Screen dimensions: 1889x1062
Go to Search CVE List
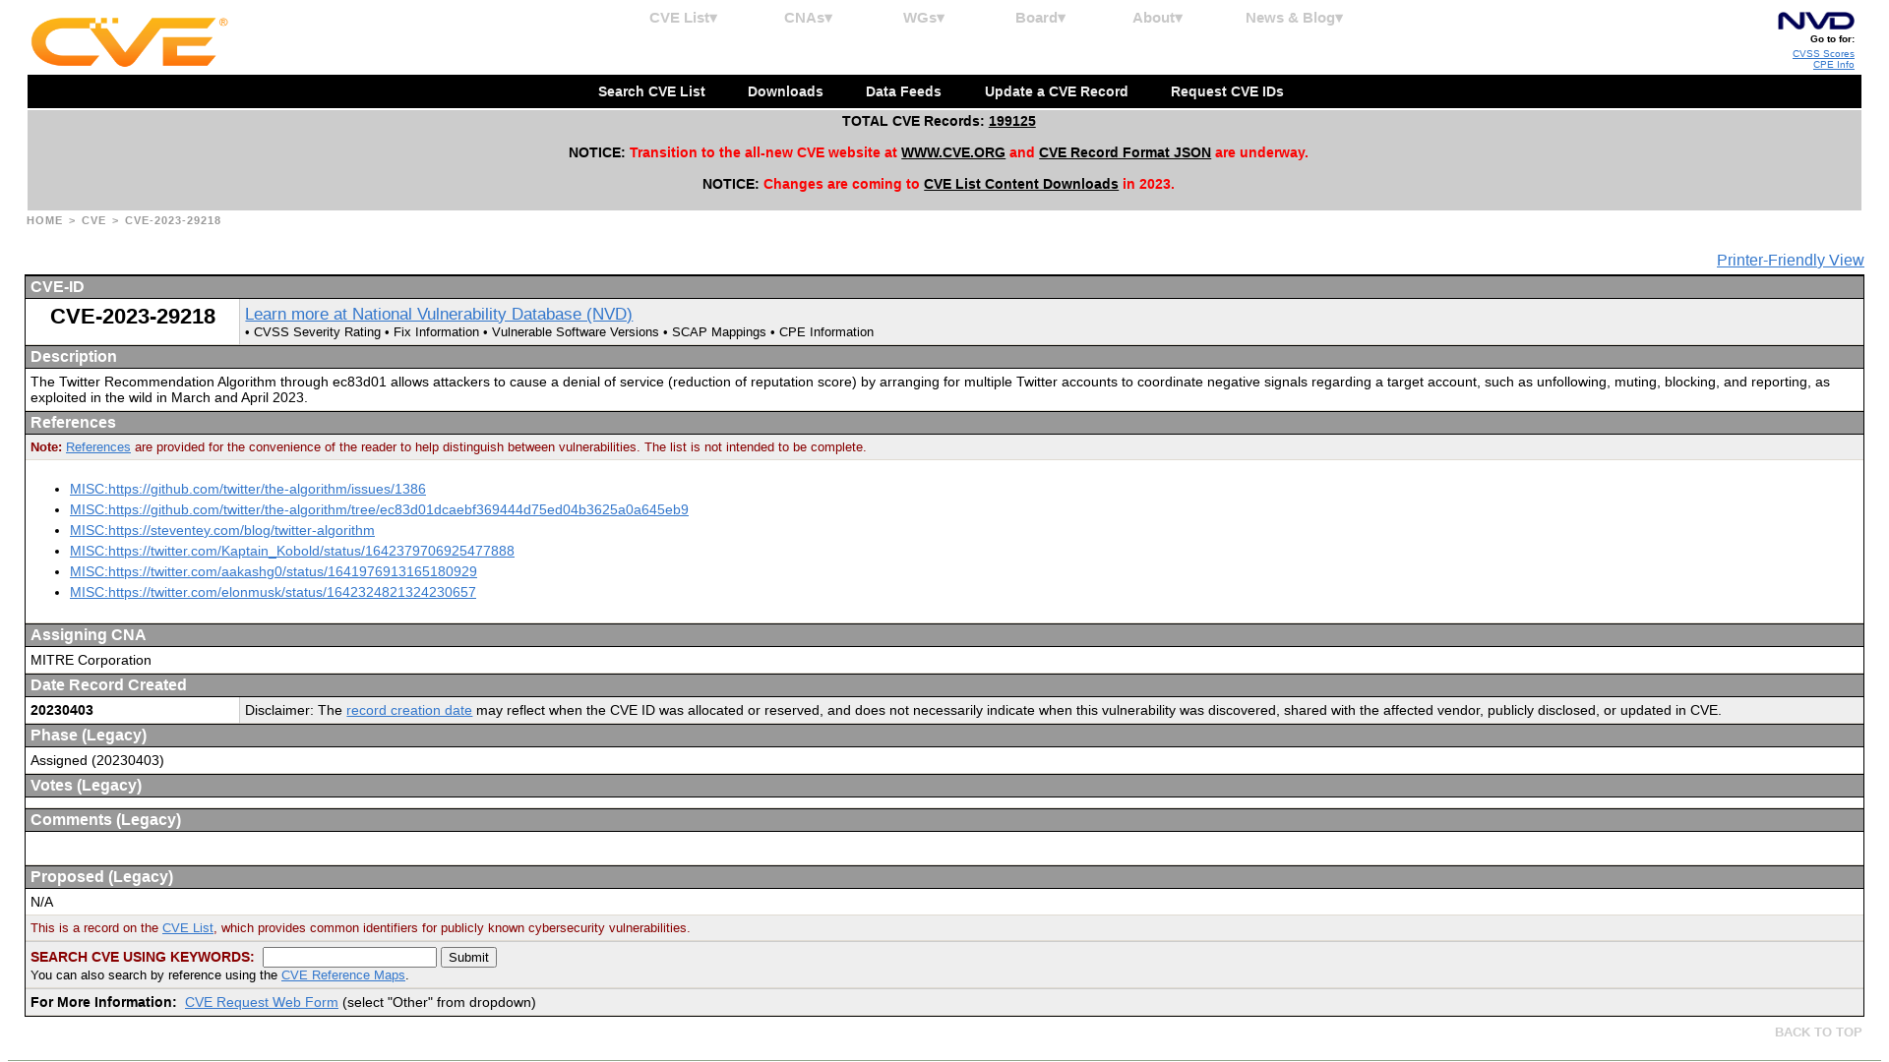[x=651, y=91]
